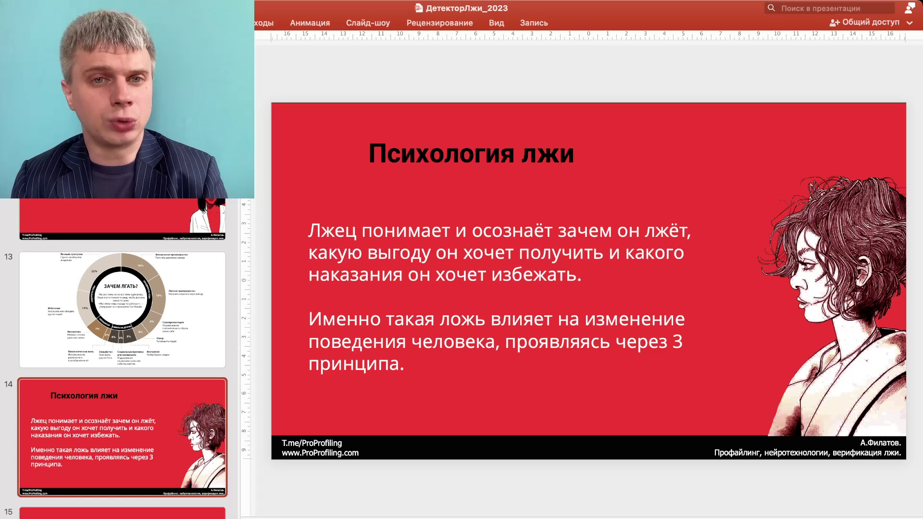Switch to the Анимация ribbon tab

[310, 23]
